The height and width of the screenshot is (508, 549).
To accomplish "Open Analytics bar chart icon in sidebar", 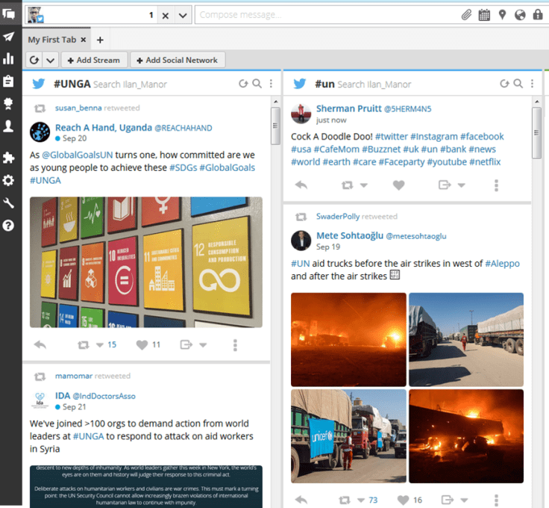I will click(9, 58).
